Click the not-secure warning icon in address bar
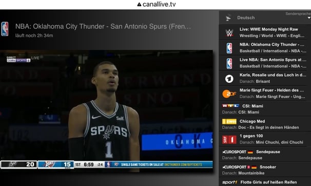311x186 pixels. (139, 4)
